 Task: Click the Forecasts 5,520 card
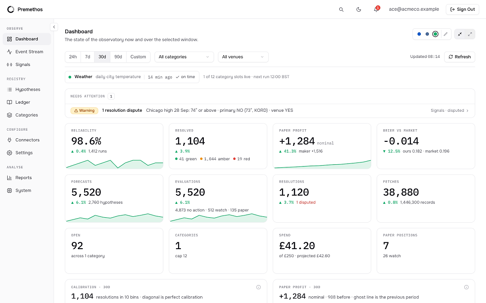[114, 198]
